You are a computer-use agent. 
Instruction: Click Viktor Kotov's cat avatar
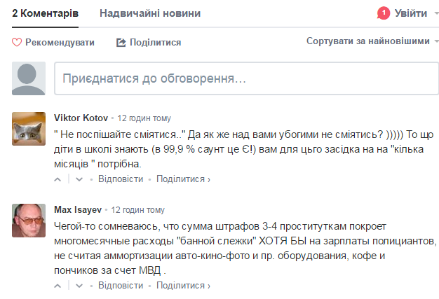[x=29, y=128]
